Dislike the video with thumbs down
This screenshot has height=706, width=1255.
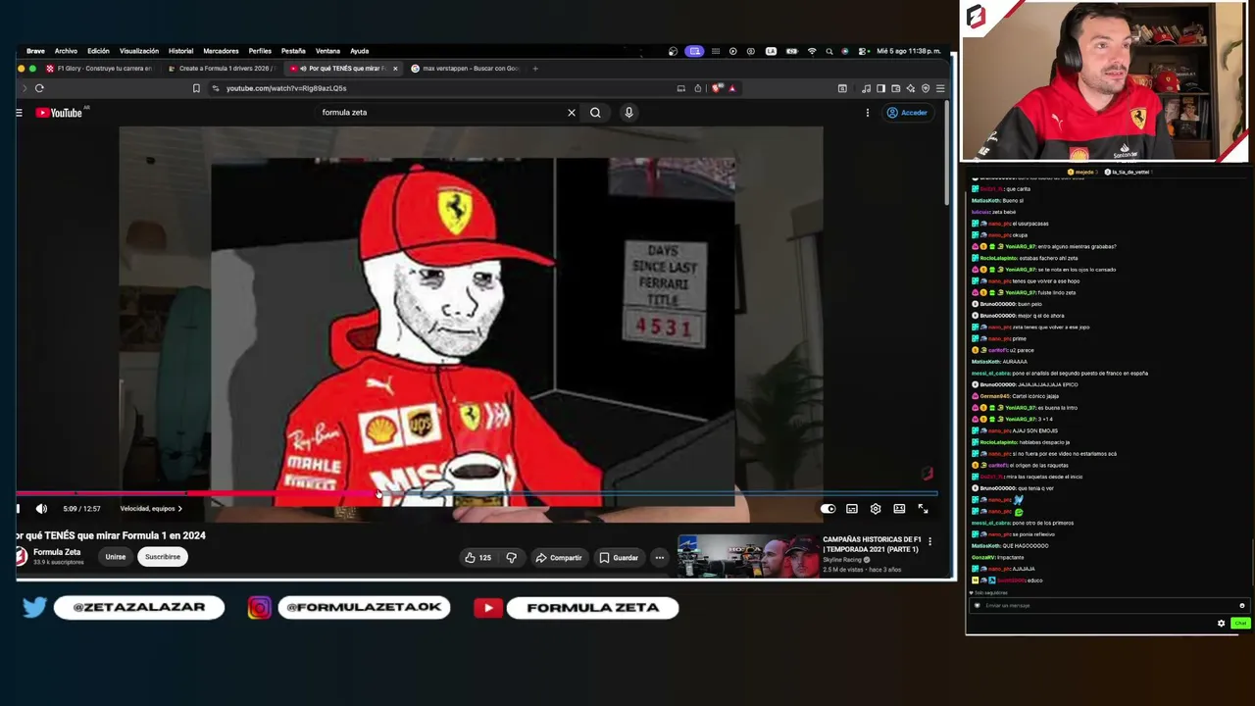coord(511,558)
